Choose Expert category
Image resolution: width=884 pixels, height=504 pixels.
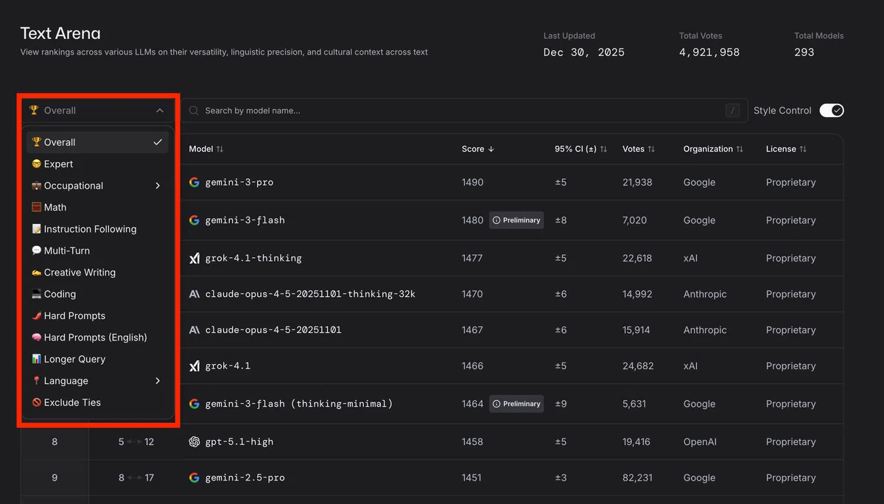coord(97,164)
